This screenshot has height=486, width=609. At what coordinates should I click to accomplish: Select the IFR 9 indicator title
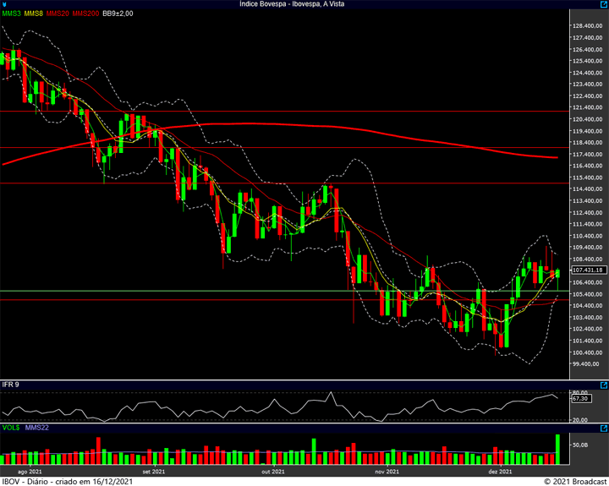[x=10, y=385]
